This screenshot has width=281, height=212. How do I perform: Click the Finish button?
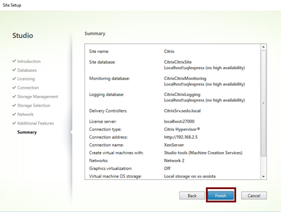coord(221,195)
